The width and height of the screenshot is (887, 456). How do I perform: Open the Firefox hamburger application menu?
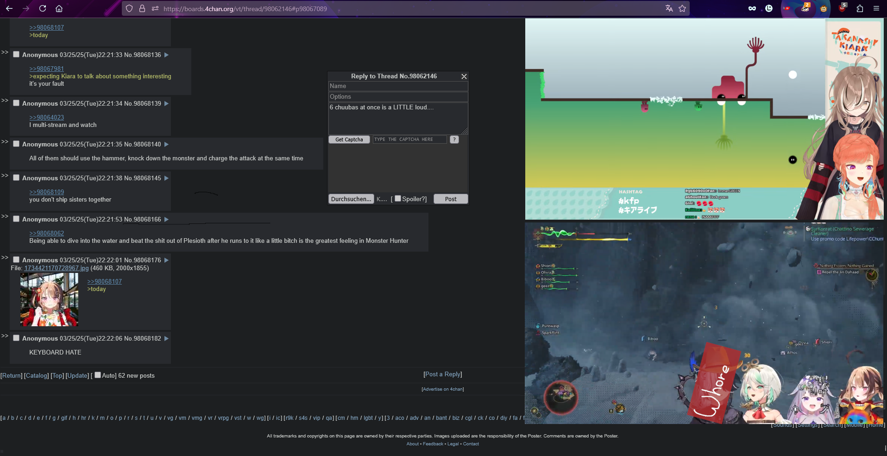(876, 8)
